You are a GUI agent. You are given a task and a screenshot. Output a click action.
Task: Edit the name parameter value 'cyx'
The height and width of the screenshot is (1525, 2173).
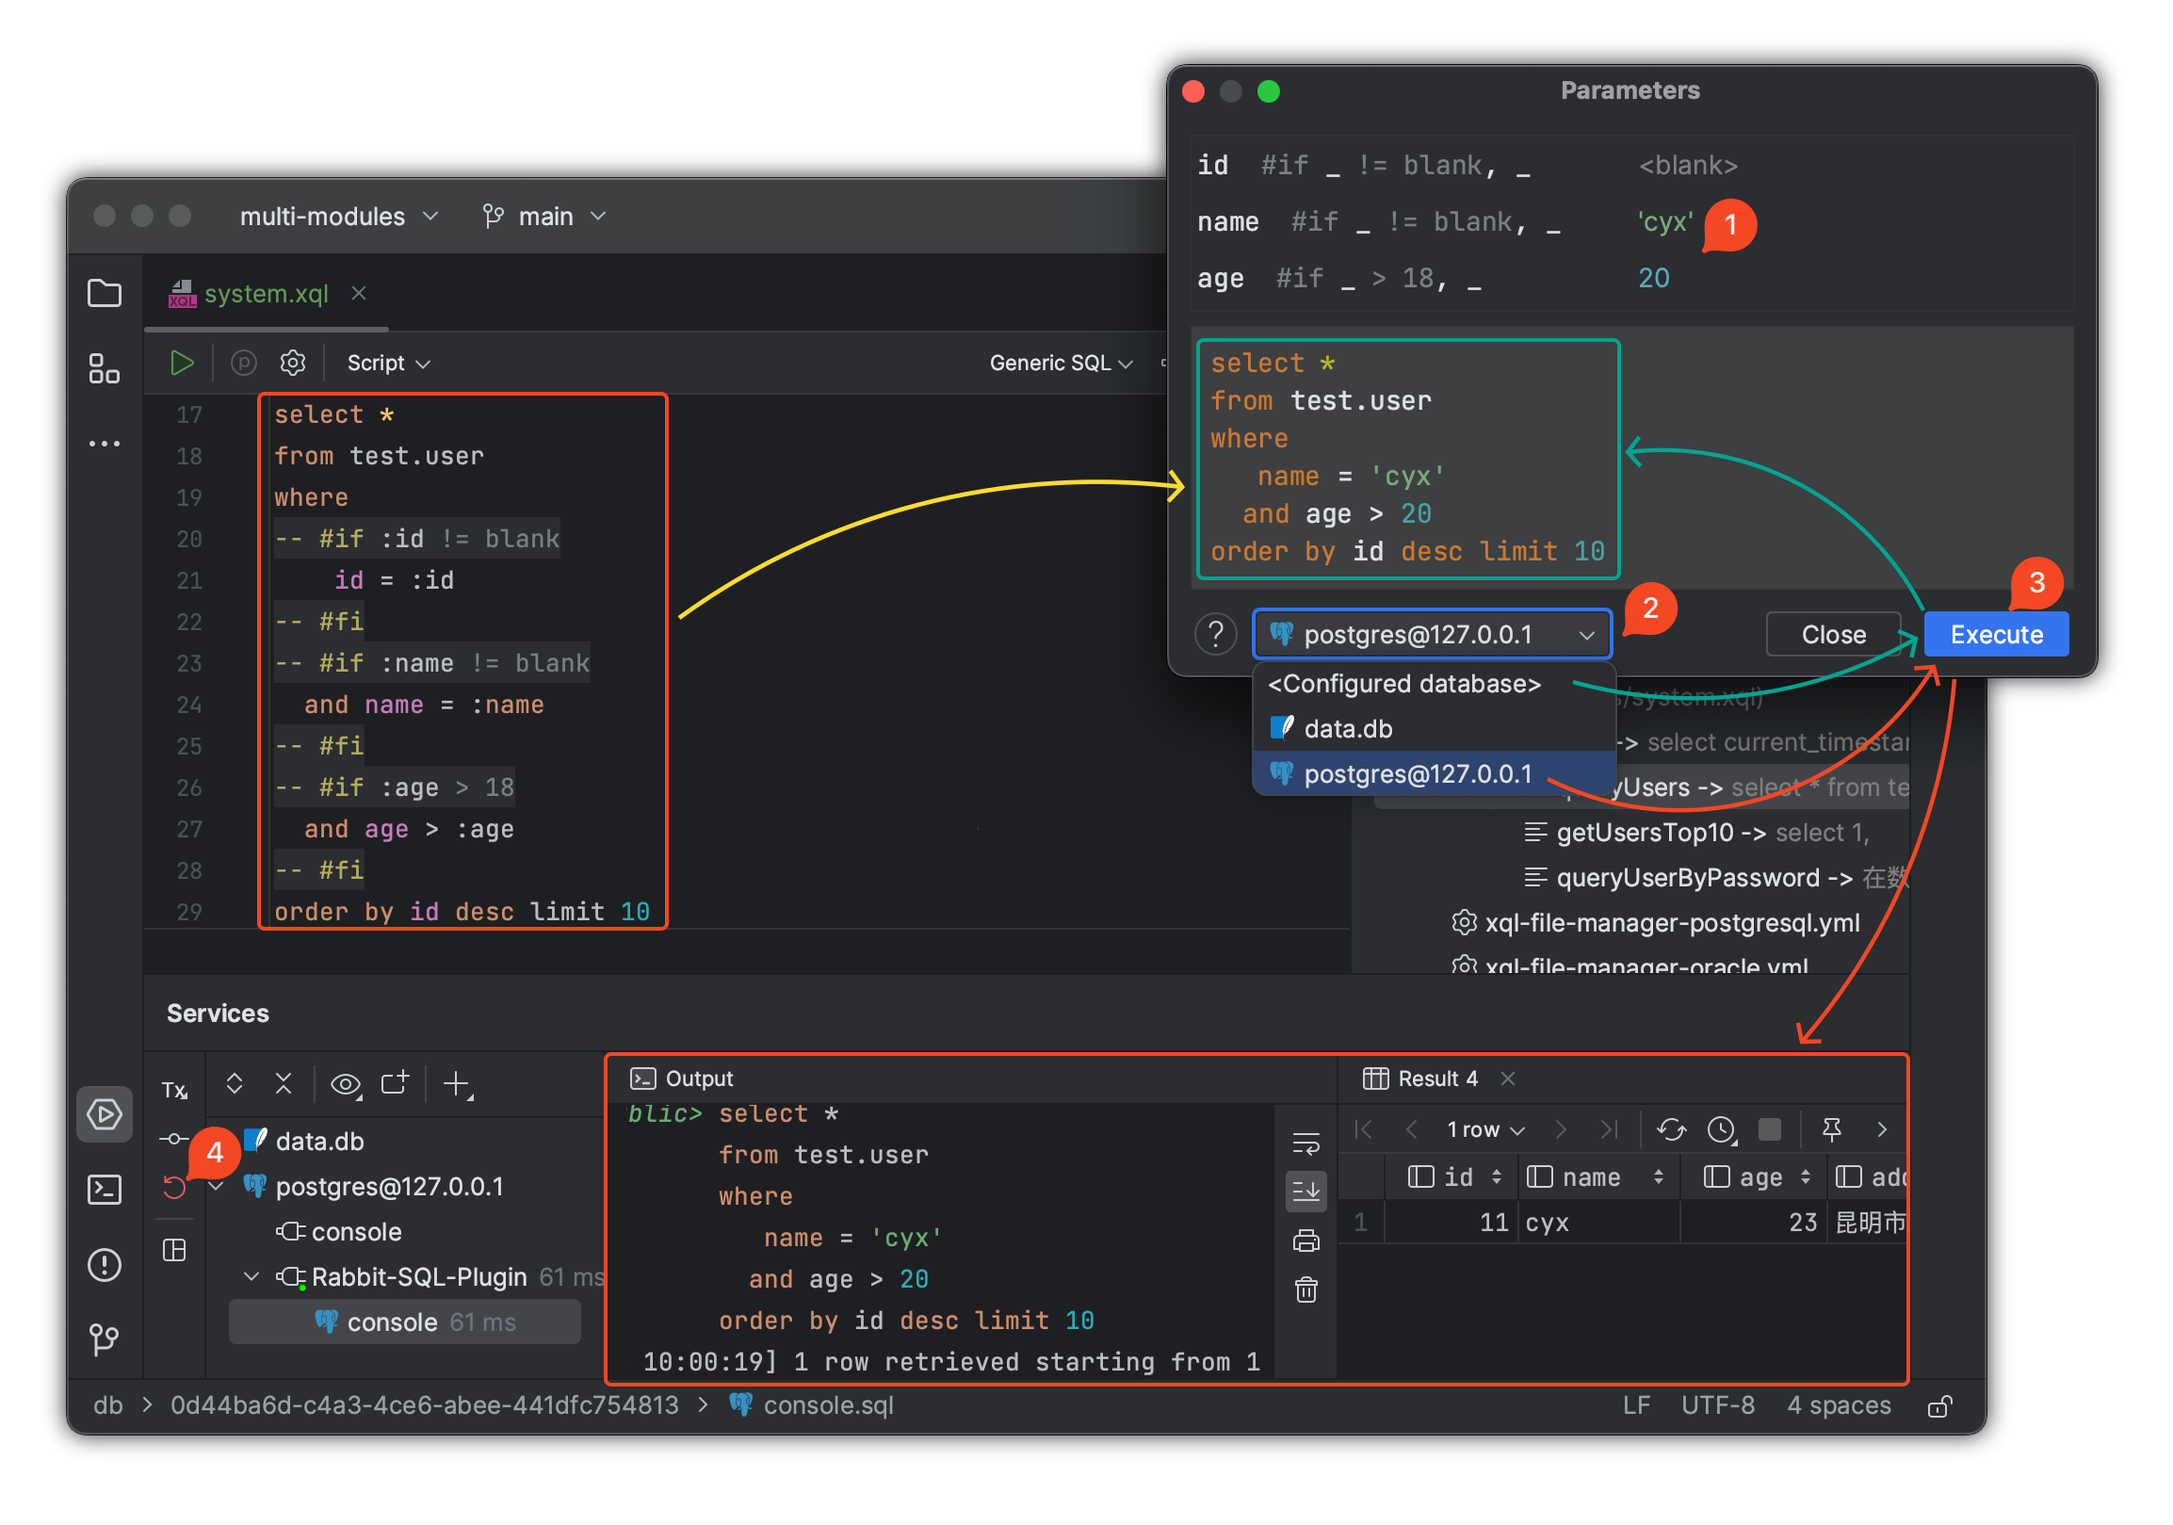[x=1664, y=222]
